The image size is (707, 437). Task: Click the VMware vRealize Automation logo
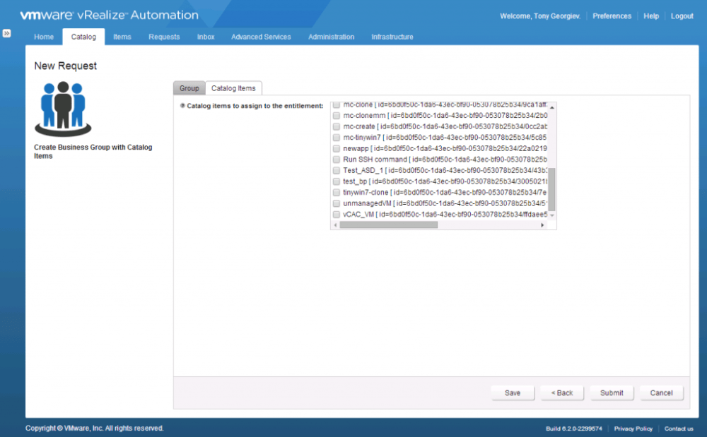point(109,15)
